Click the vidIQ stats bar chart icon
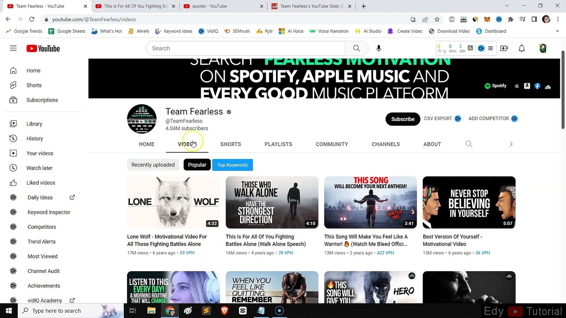 (470, 48)
